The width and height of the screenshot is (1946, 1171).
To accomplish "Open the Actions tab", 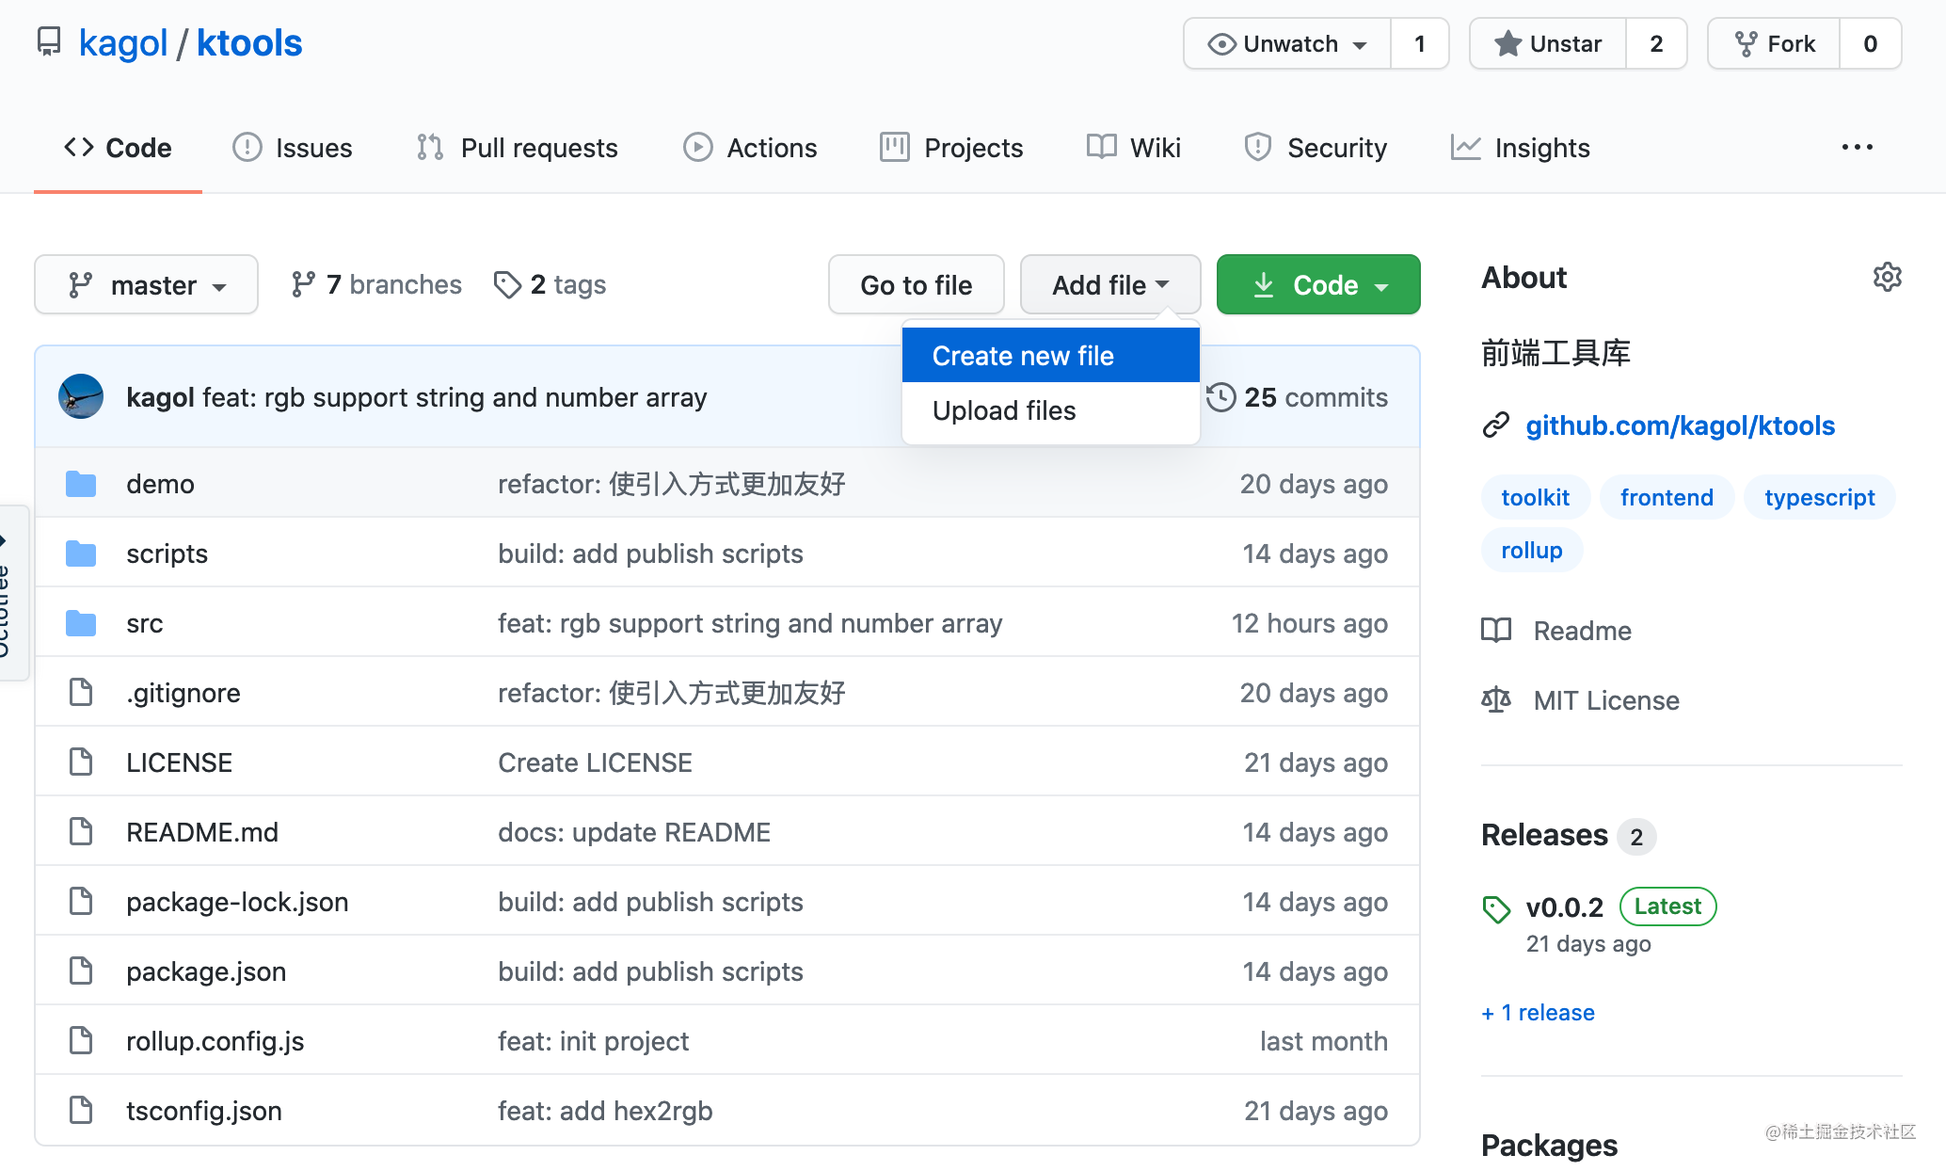I will click(x=750, y=148).
